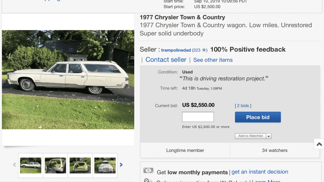Screen dimensions: 324x182
Task: Click the 323 feedback score number
Action: 197,50
